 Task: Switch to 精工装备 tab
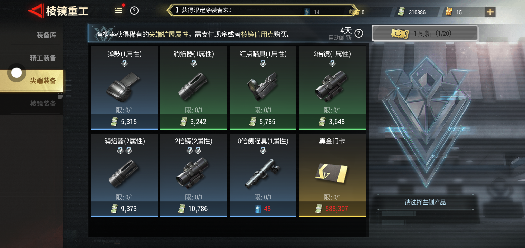tap(43, 58)
